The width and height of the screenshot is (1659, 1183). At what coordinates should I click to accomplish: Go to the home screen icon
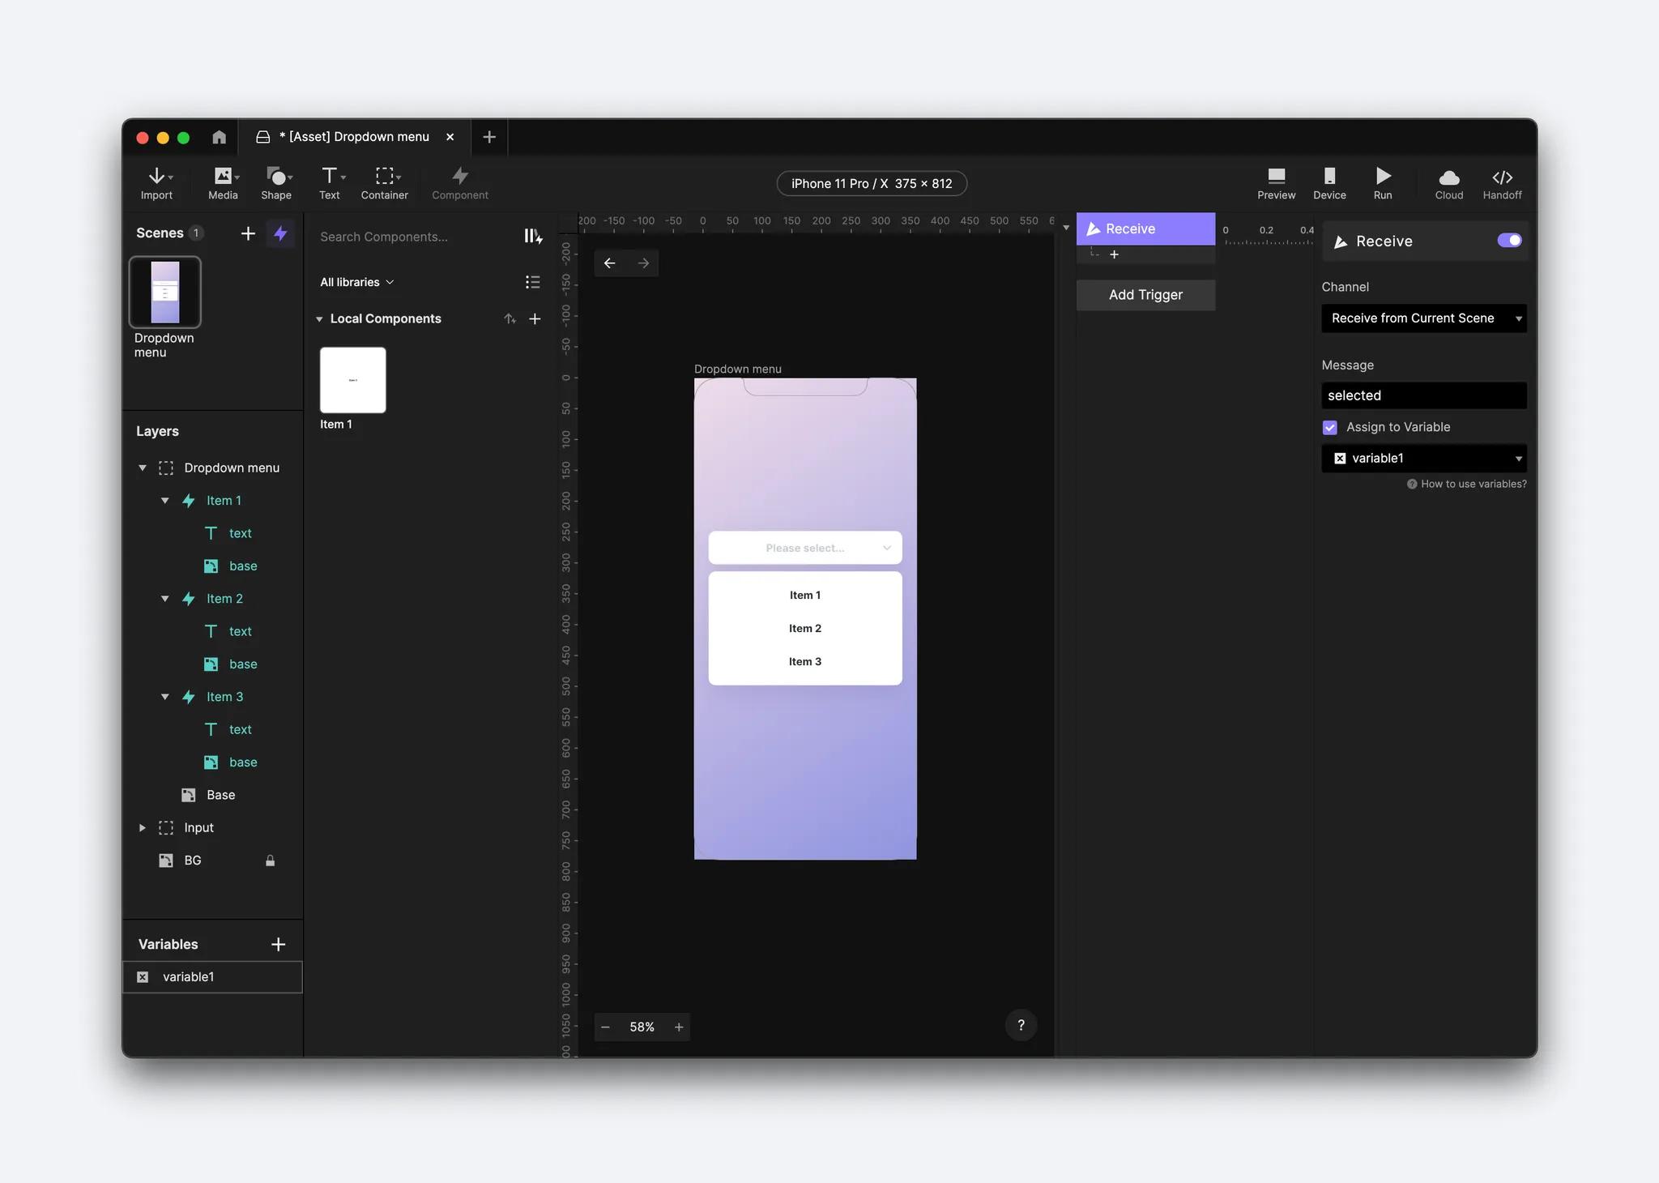coord(220,137)
